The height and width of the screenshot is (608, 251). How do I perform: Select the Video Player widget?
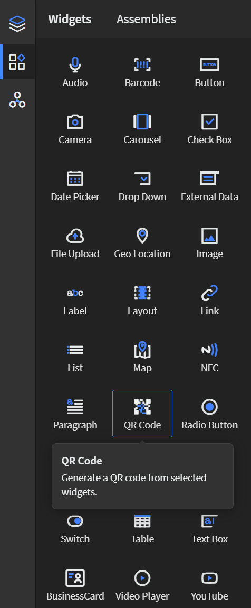point(142,585)
